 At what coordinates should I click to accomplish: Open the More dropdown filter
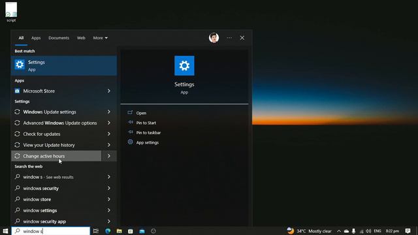pyautogui.click(x=100, y=38)
